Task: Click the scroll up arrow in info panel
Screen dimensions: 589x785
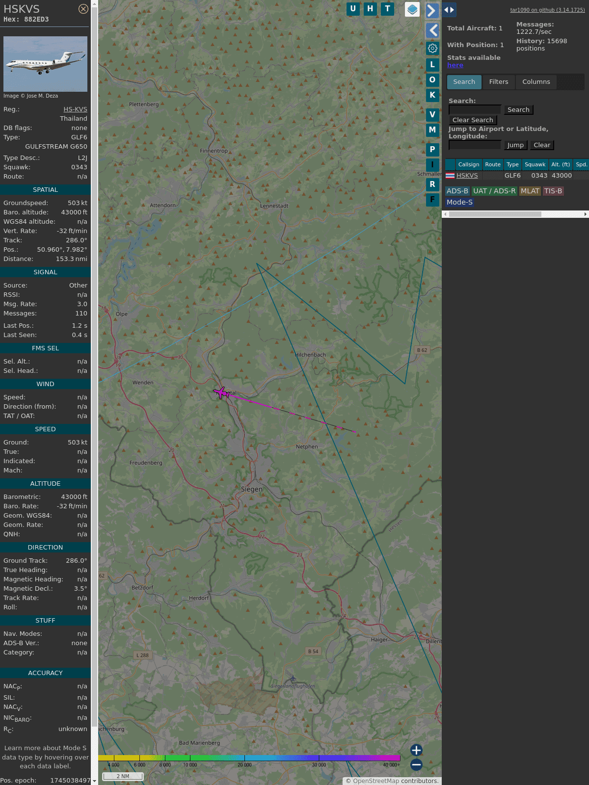Action: (94, 3)
